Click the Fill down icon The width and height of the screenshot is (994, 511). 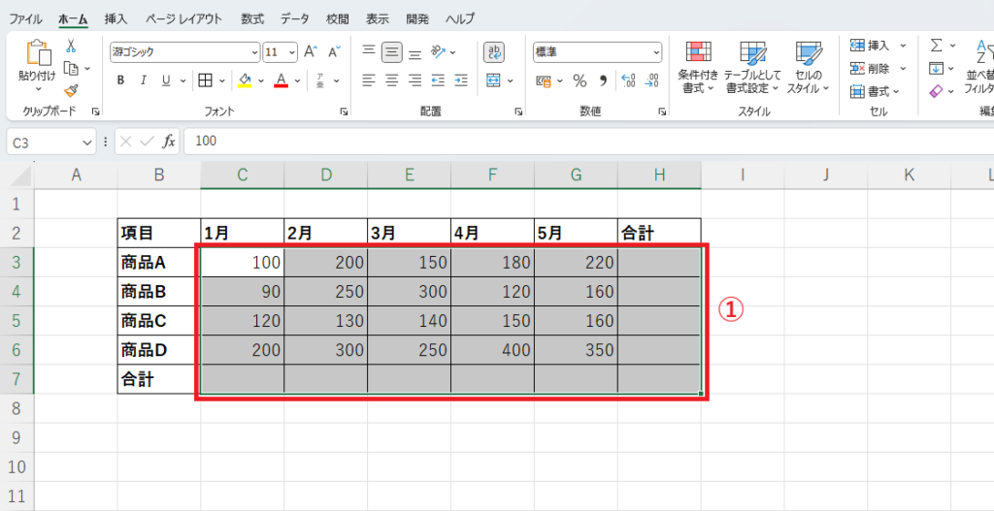point(937,68)
